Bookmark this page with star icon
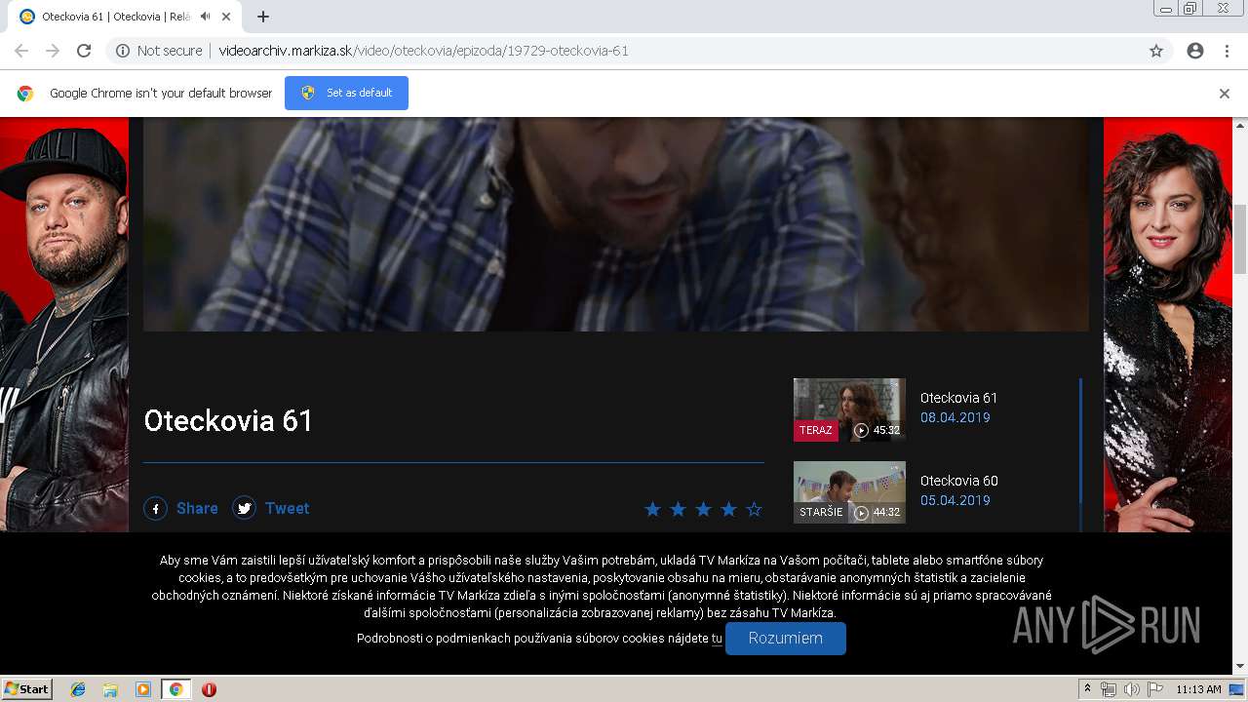The image size is (1248, 702). point(1156,51)
